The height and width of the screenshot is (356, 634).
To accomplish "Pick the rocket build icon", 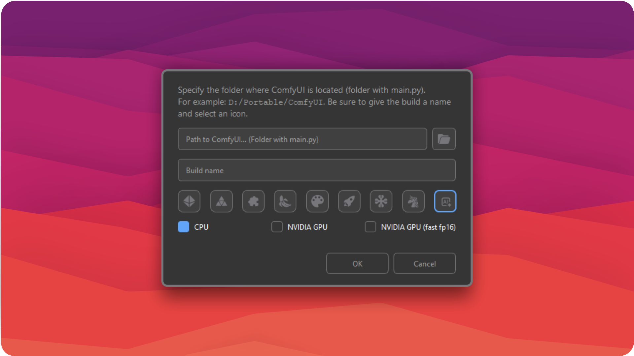I will tap(349, 201).
